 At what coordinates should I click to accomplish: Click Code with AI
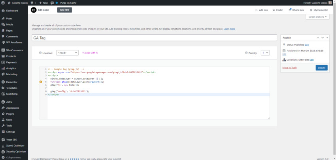(90, 53)
